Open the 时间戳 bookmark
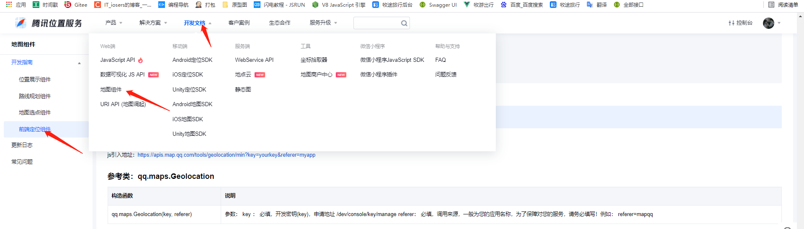The width and height of the screenshot is (804, 229). (x=45, y=5)
